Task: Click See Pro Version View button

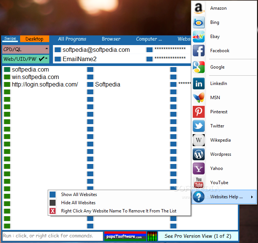Action: 198,236
